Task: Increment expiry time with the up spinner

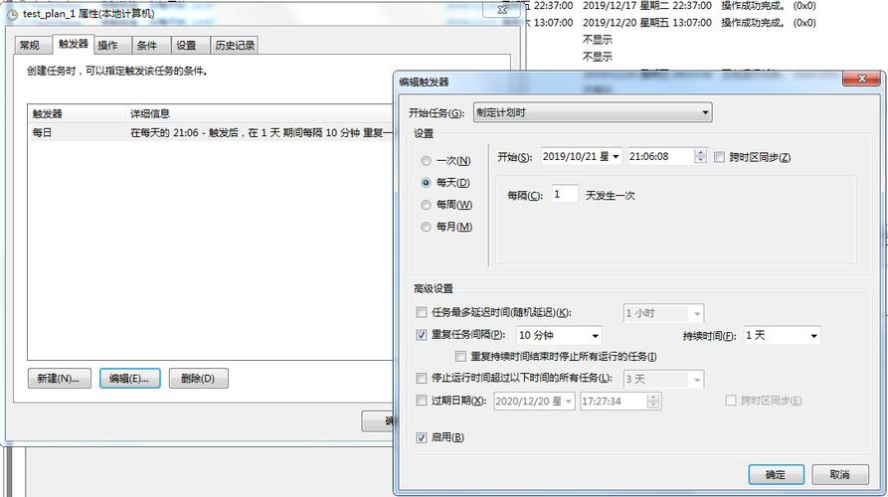Action: pos(653,398)
